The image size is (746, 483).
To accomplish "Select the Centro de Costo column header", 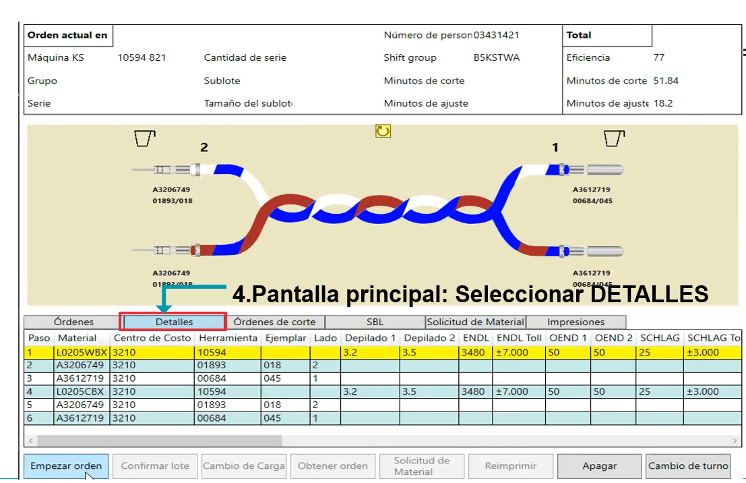I will [x=152, y=338].
